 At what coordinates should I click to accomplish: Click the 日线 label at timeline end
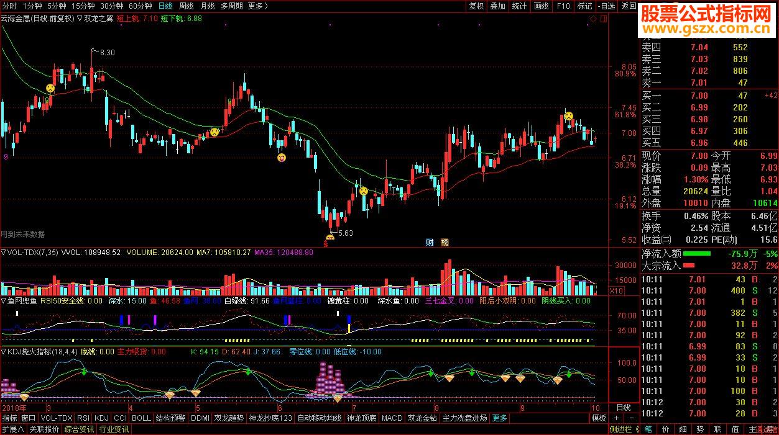click(623, 408)
